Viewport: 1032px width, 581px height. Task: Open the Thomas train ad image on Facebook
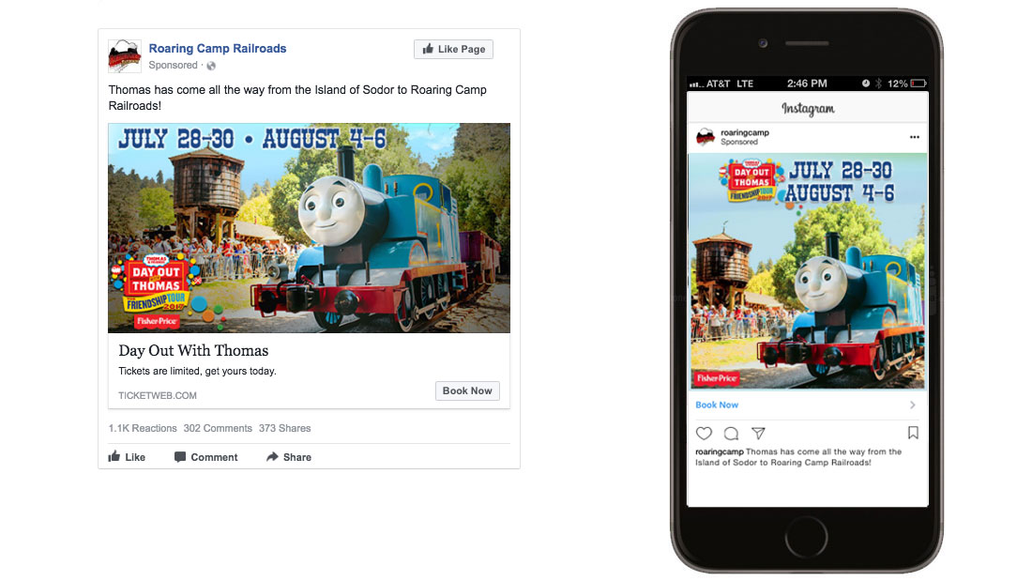309,228
